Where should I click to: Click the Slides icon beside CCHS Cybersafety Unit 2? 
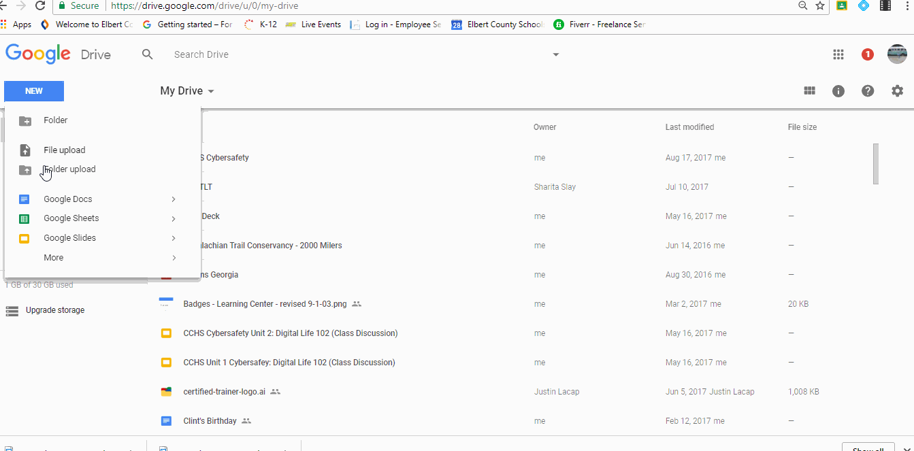coord(166,333)
